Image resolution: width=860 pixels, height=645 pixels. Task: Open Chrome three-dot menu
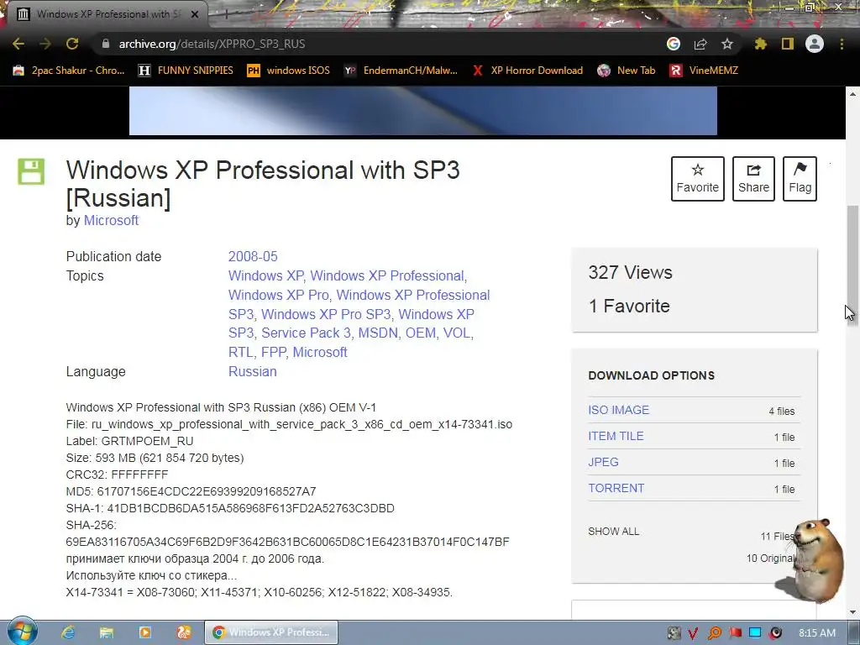pos(842,44)
